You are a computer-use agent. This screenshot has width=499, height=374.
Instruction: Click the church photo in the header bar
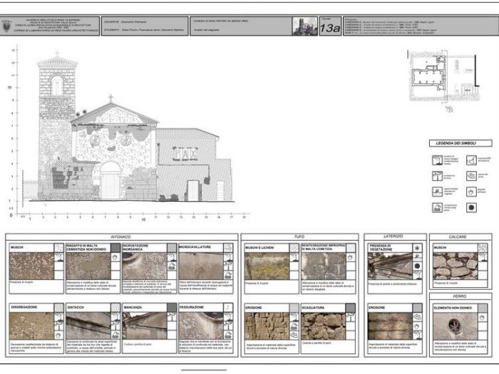[305, 26]
